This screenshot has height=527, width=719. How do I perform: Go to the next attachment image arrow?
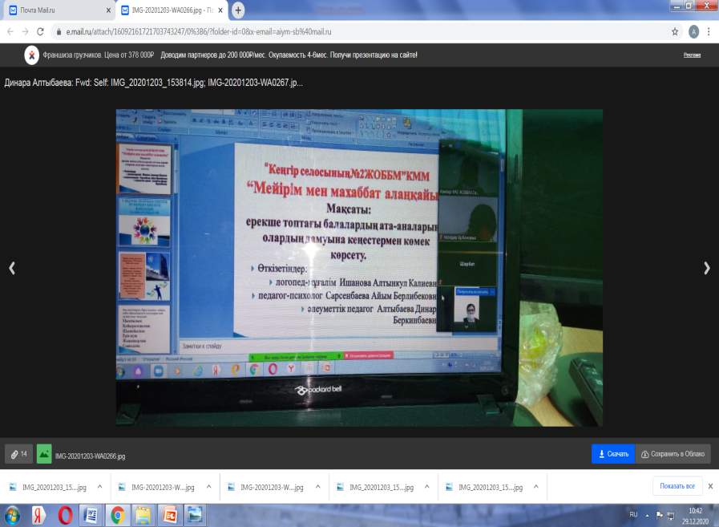click(x=706, y=269)
